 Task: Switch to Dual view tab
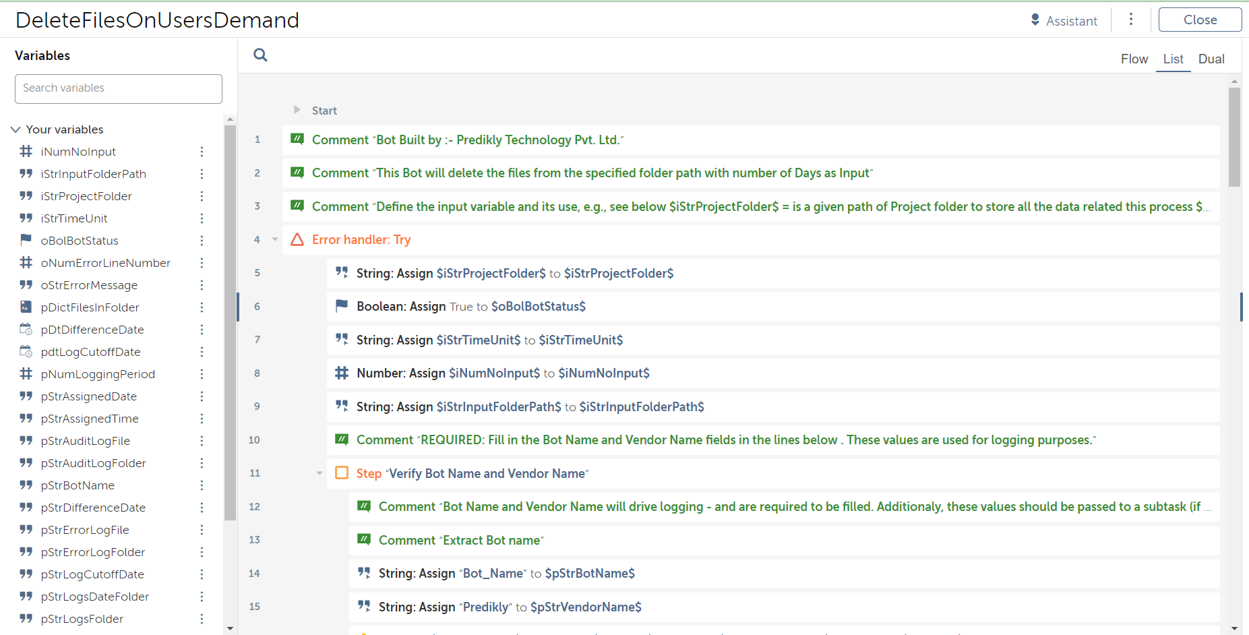pos(1211,59)
